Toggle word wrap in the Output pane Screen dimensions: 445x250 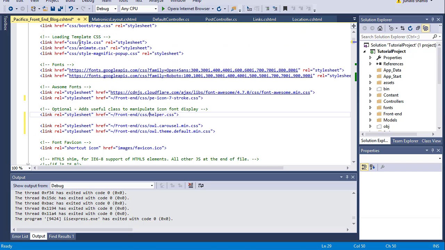(201, 185)
